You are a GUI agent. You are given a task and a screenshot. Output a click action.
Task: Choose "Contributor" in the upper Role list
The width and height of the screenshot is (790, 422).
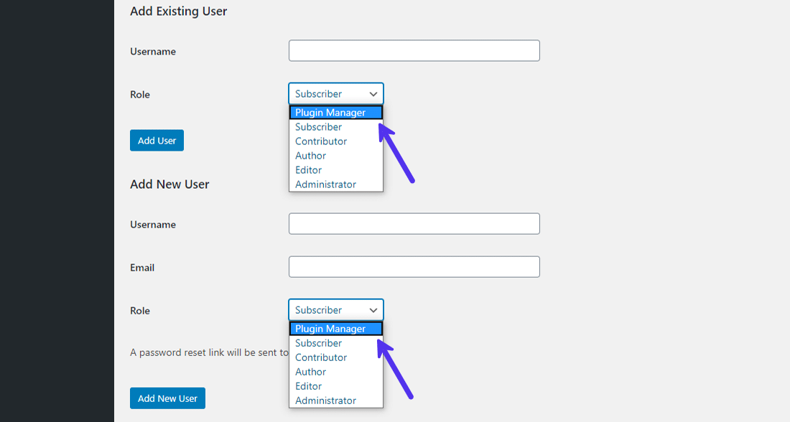click(320, 141)
